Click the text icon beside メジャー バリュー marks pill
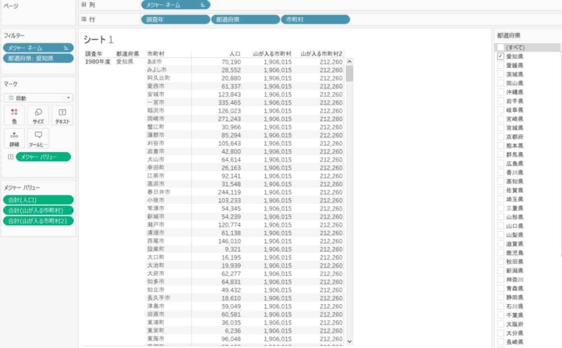Image resolution: width=562 pixels, height=348 pixels. pos(10,156)
